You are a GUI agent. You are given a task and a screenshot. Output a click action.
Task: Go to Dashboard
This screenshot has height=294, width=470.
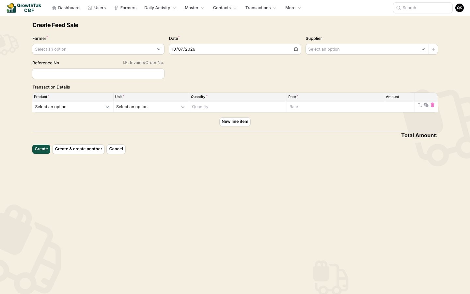pyautogui.click(x=66, y=8)
